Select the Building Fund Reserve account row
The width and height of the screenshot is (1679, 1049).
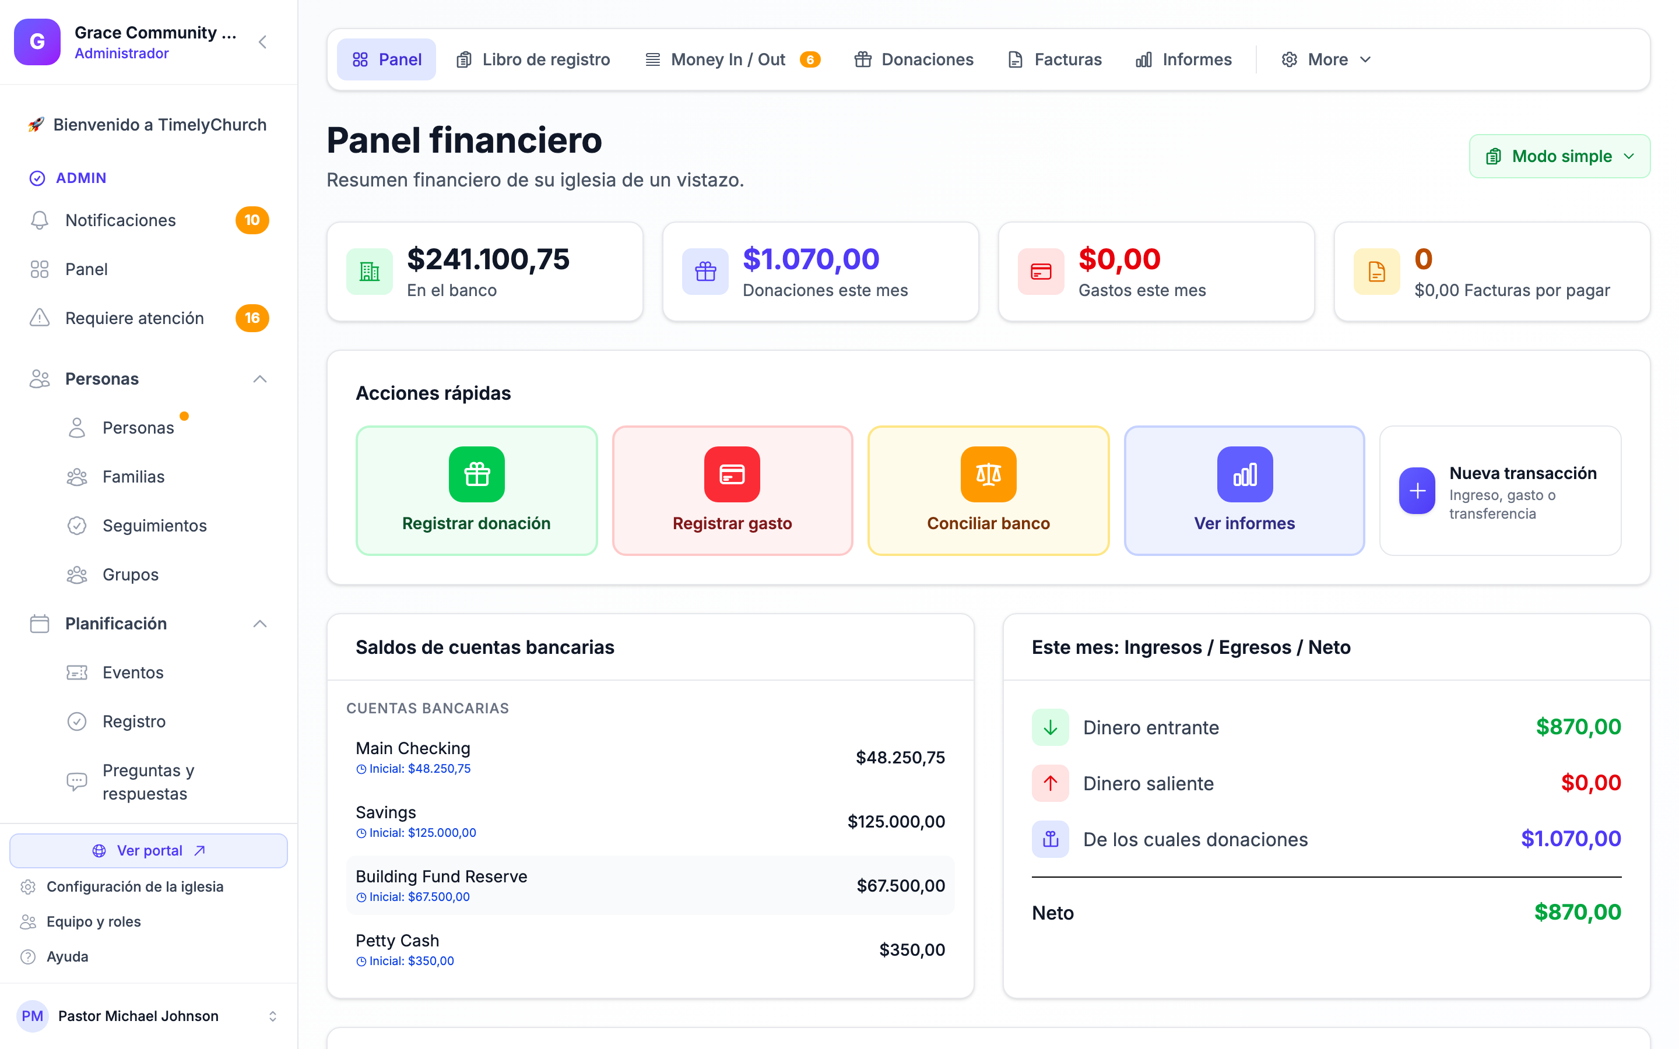650,885
